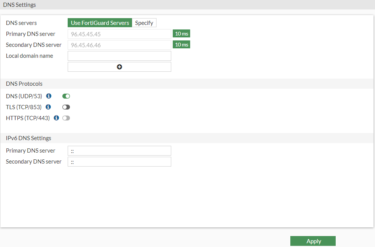
Task: Click the IPv4 Primary DNS server field
Action: pyautogui.click(x=119, y=34)
